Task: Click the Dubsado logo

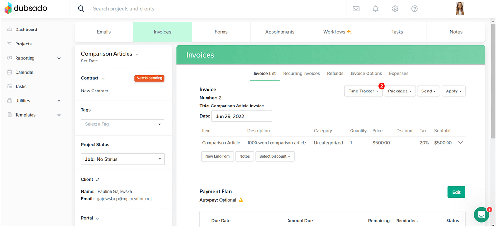Action: click(26, 9)
